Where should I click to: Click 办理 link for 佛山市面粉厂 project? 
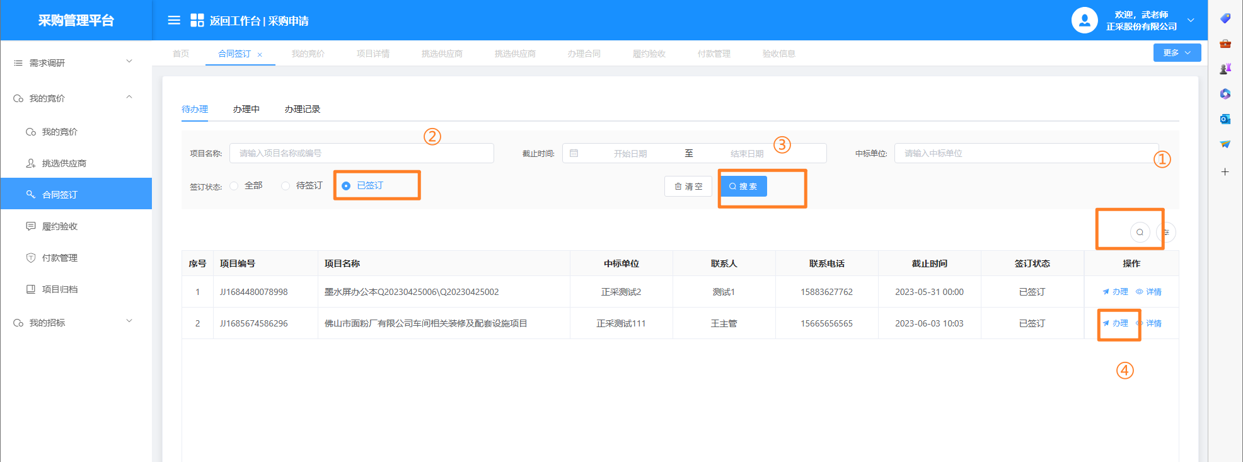pos(1116,323)
